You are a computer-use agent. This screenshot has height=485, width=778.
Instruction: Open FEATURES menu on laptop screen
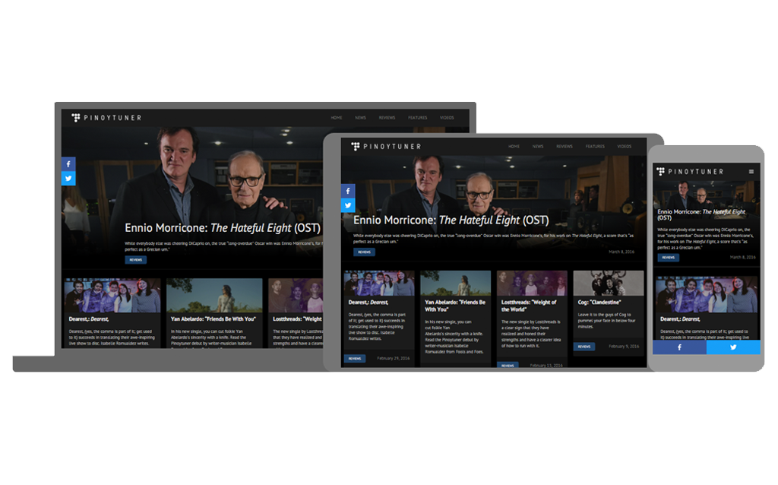[x=418, y=118]
